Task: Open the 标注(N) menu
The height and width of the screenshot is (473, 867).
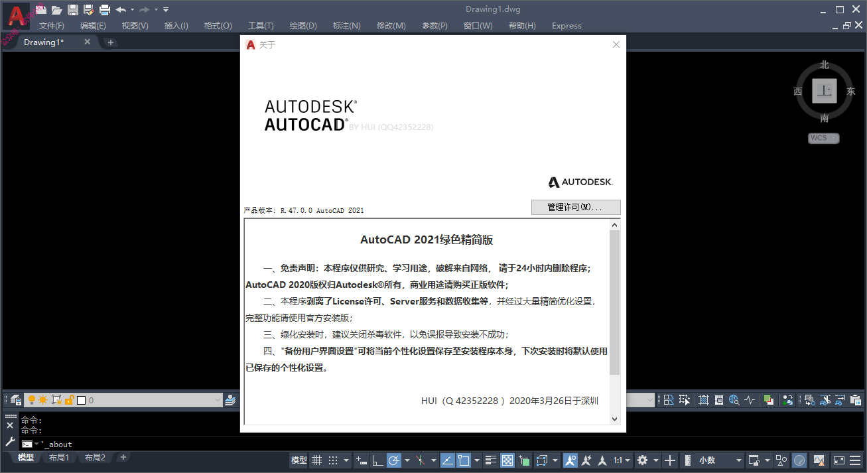Action: point(347,26)
